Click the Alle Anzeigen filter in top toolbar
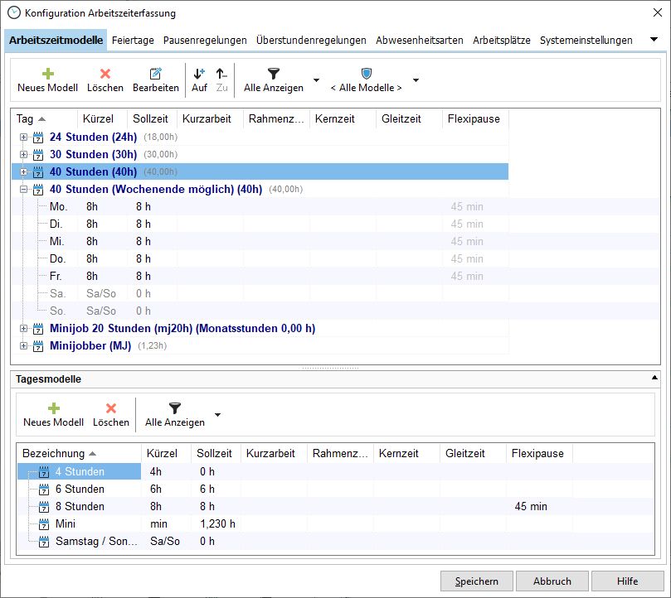 click(274, 74)
